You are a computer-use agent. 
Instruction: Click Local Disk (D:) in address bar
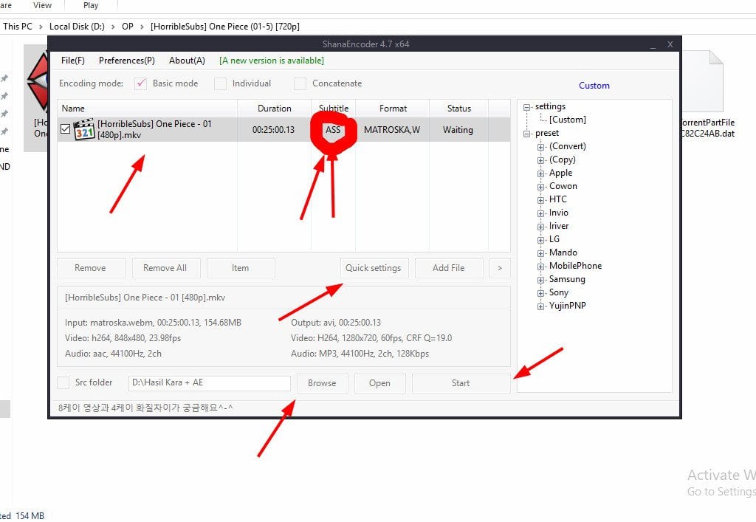tap(77, 27)
